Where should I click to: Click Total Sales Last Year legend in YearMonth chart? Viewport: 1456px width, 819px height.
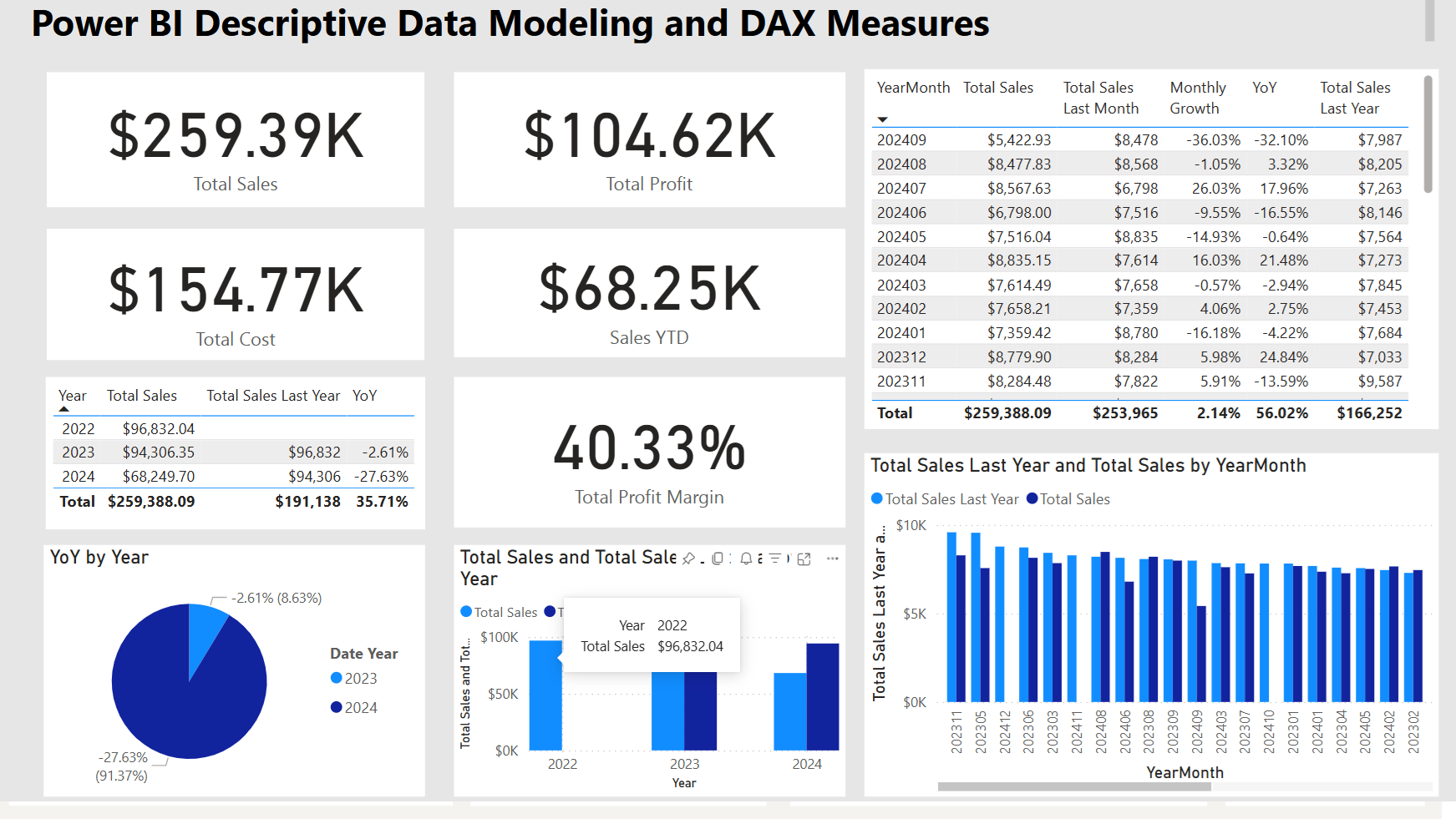(x=945, y=498)
